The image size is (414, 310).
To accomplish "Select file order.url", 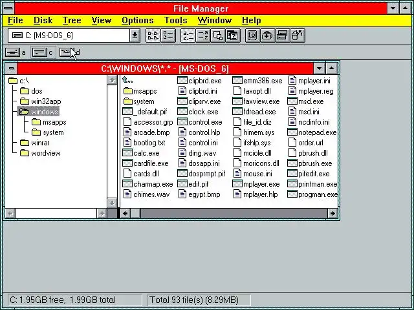I will pyautogui.click(x=305, y=143).
